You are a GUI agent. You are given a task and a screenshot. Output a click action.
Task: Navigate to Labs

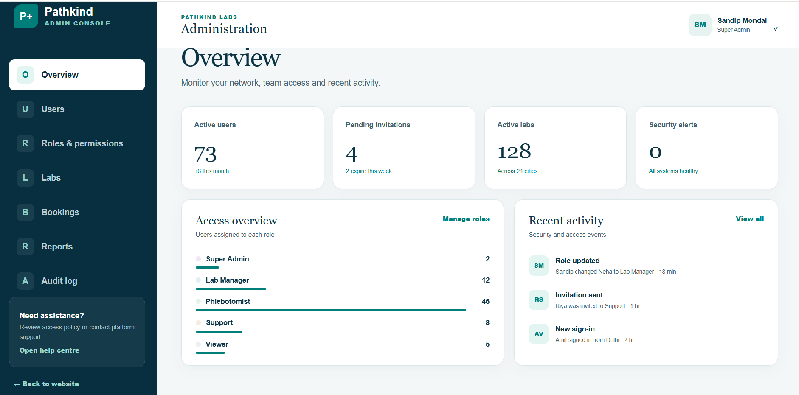(x=77, y=178)
